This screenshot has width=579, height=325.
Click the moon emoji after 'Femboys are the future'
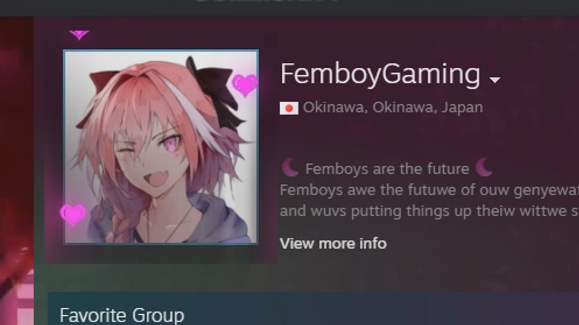point(484,167)
